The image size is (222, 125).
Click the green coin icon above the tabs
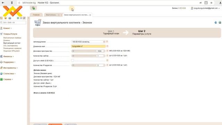[x=33, y=8]
